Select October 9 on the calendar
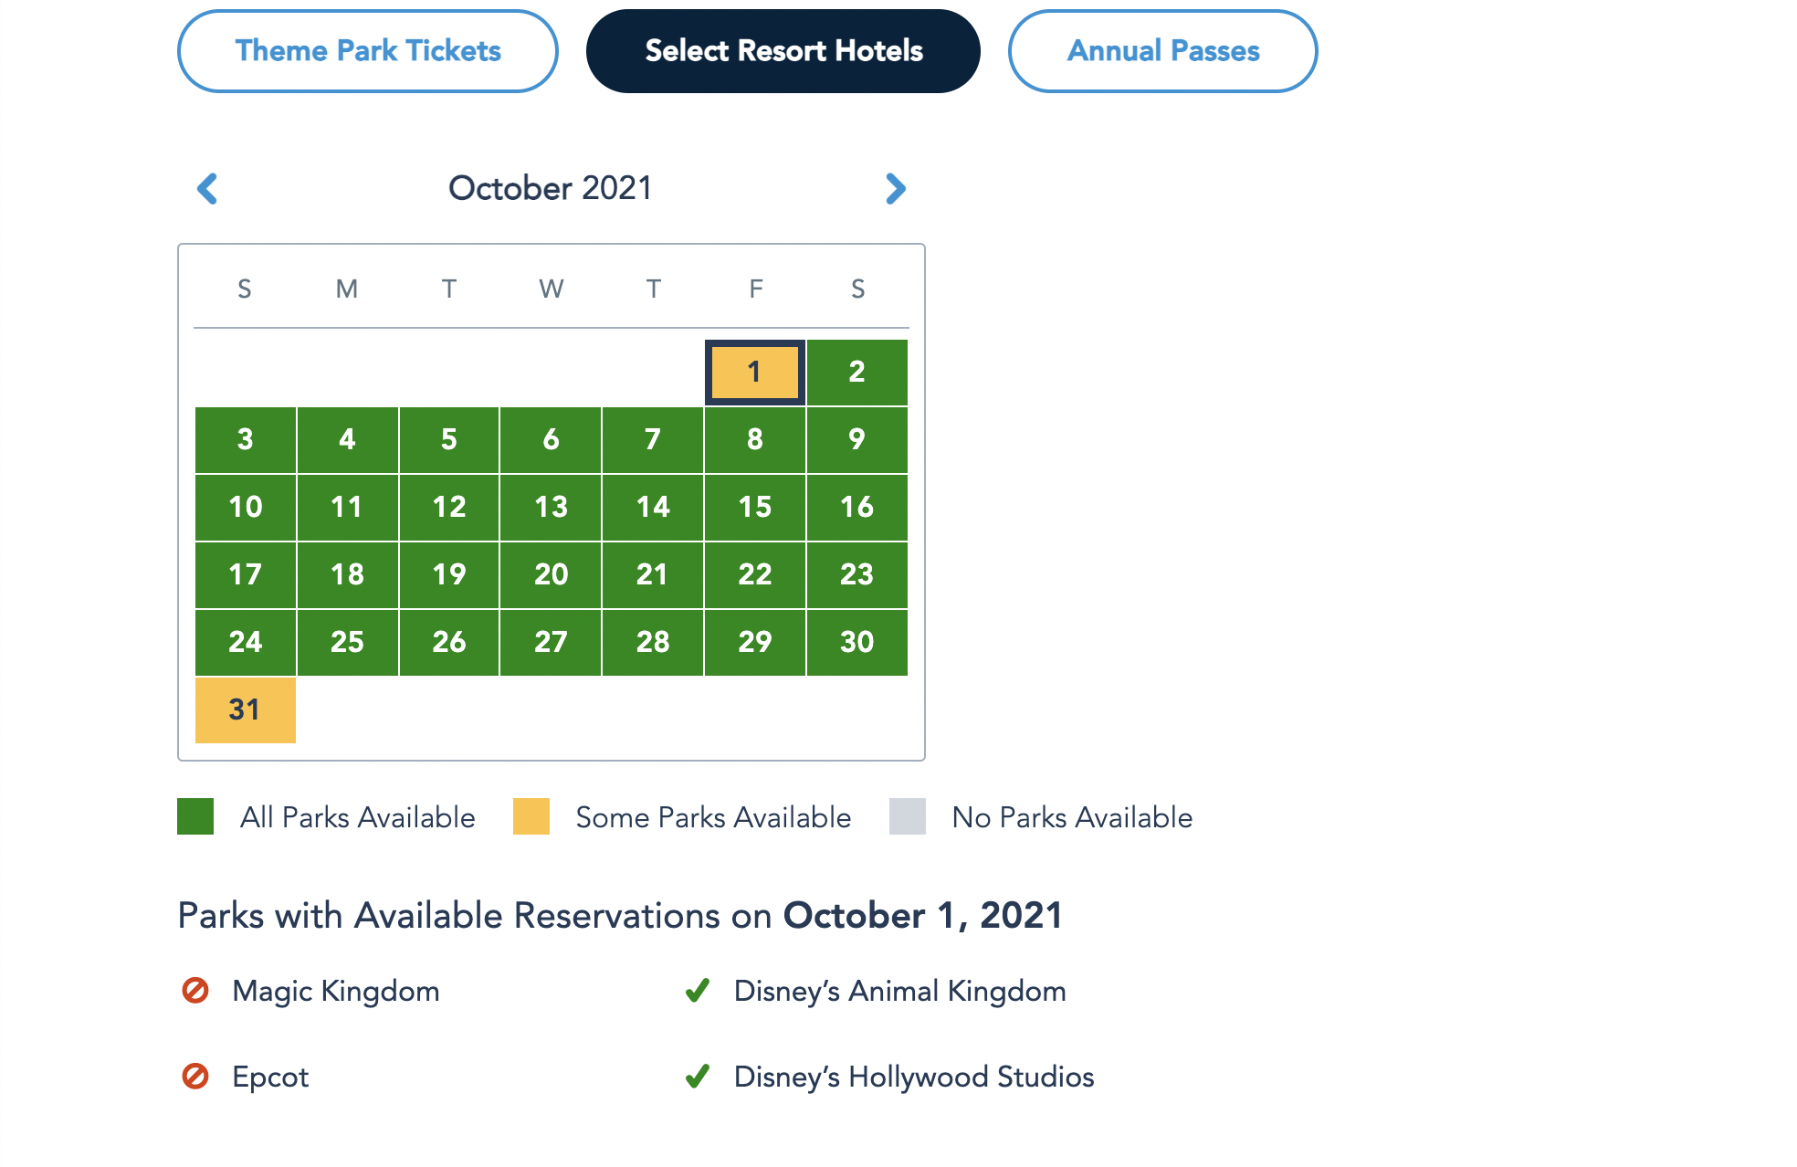This screenshot has height=1167, width=1797. pyautogui.click(x=856, y=439)
